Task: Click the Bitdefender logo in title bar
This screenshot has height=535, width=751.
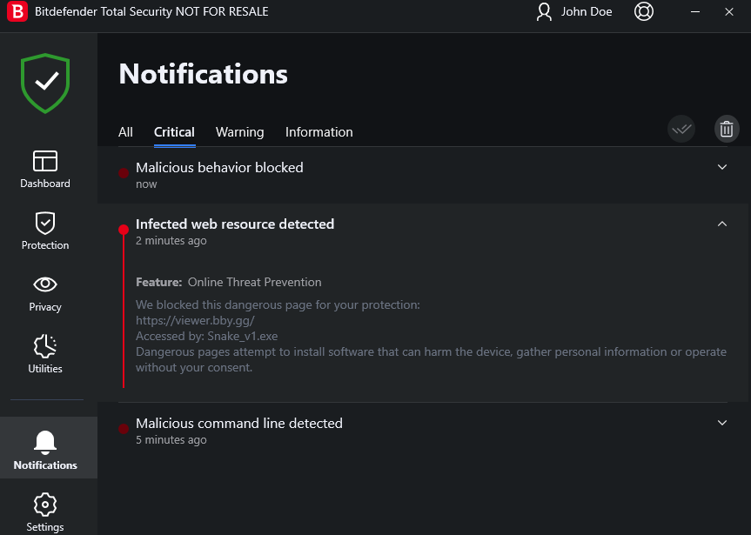Action: click(17, 12)
